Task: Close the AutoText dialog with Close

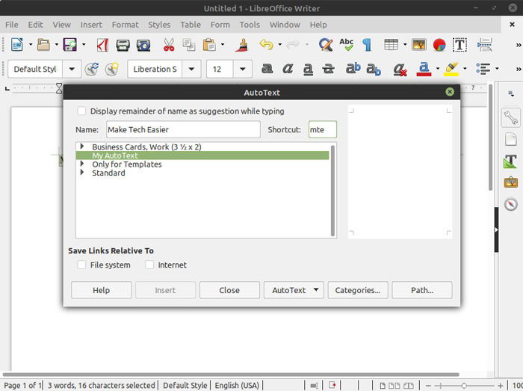Action: tap(229, 290)
